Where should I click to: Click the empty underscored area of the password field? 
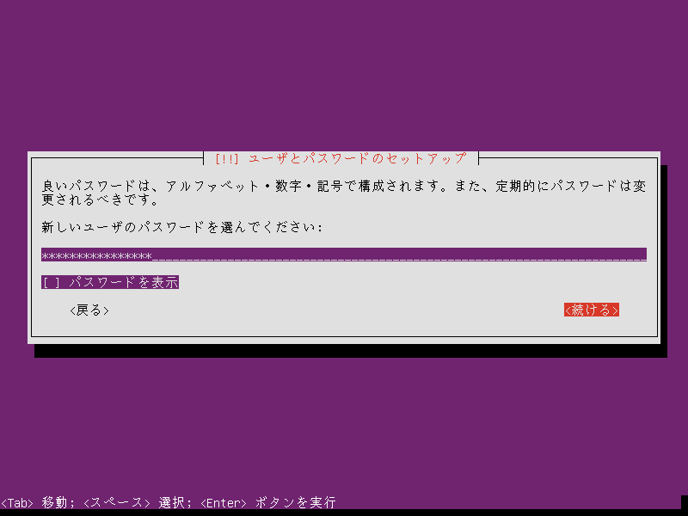399,255
